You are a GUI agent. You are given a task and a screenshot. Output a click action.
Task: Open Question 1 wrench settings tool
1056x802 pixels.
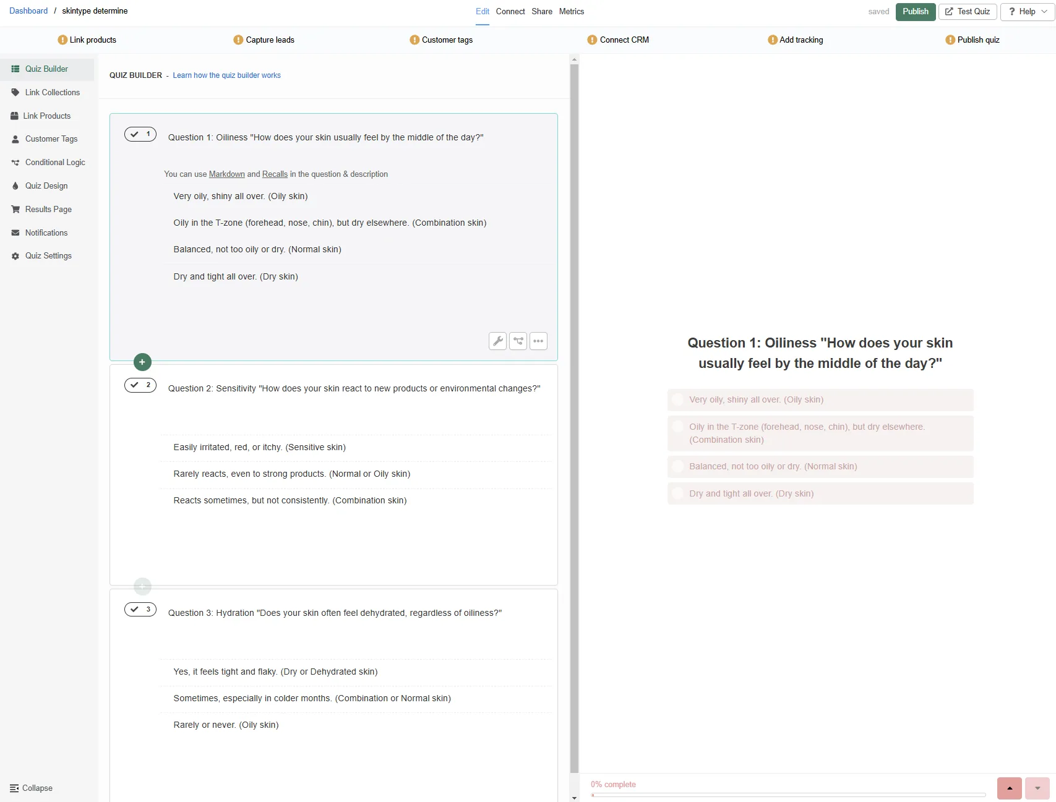(x=497, y=341)
